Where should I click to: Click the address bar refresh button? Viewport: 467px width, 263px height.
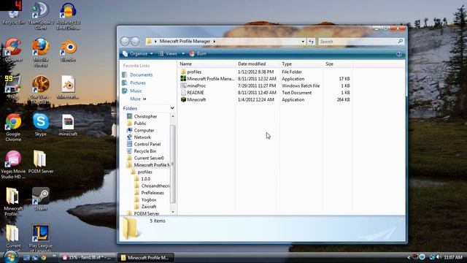tap(312, 42)
